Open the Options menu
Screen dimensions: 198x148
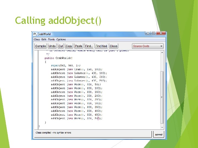[61, 39]
